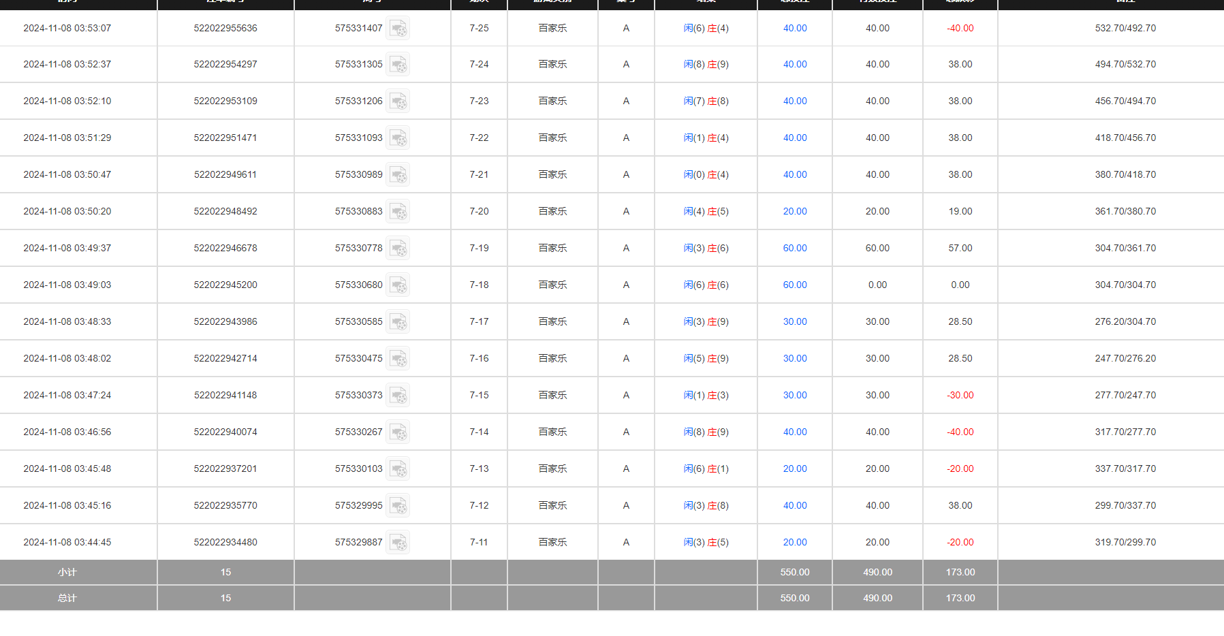Image resolution: width=1224 pixels, height=636 pixels.
Task: Open result 闲(8) 庄(9) for round 7-24
Action: pos(706,65)
